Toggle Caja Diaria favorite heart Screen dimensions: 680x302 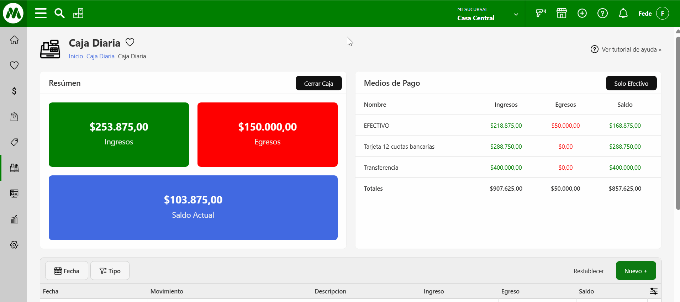tap(130, 43)
